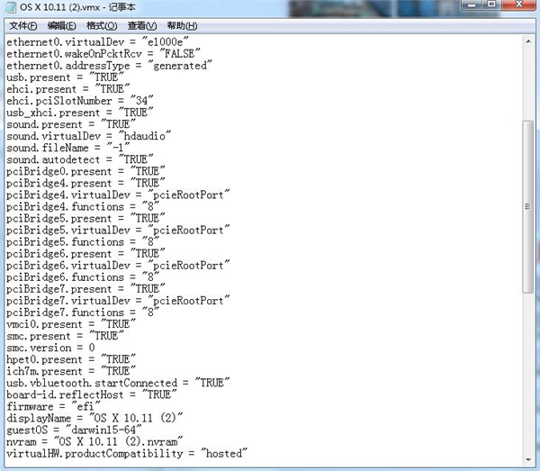
Task: Click the line displayName = "OS X 10.11 (2)"
Action: click(x=94, y=418)
